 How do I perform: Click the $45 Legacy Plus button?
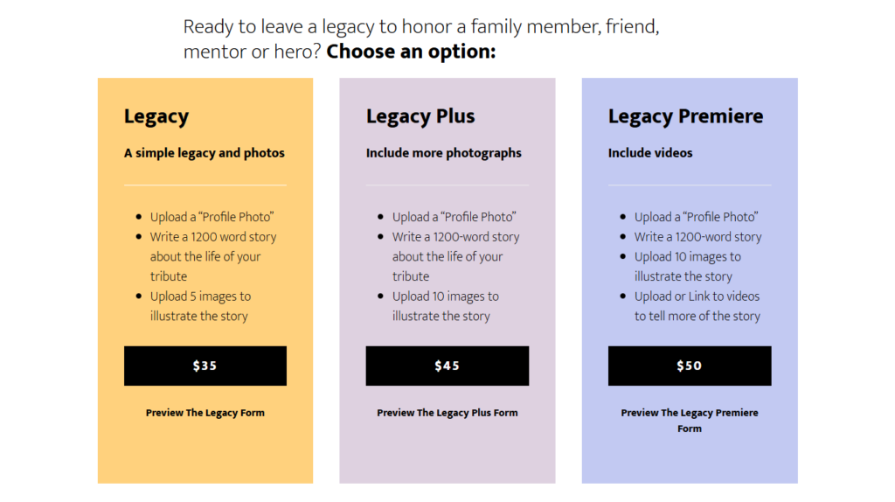click(447, 366)
